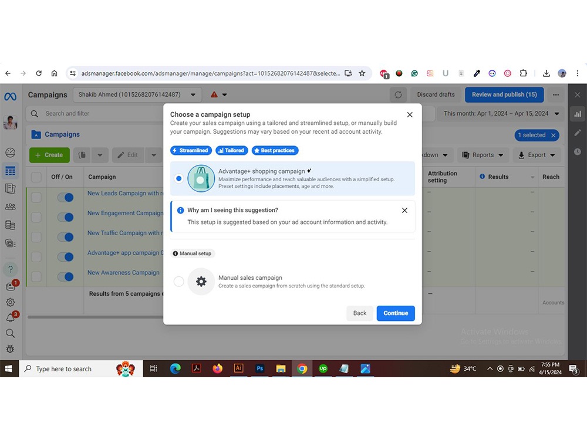
Task: Open the Help question mark icon
Action: [x=10, y=269]
